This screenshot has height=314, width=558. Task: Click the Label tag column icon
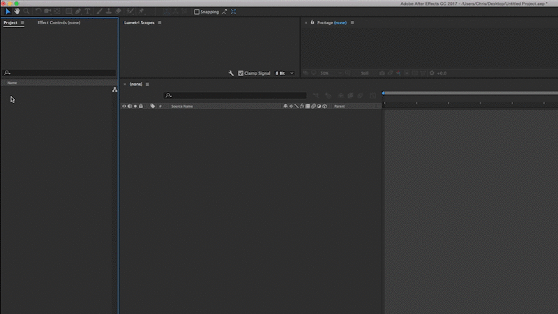[x=153, y=106]
